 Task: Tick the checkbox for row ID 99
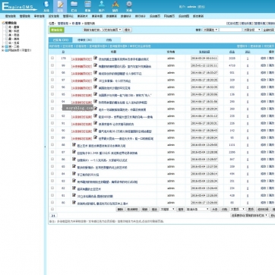52,65
